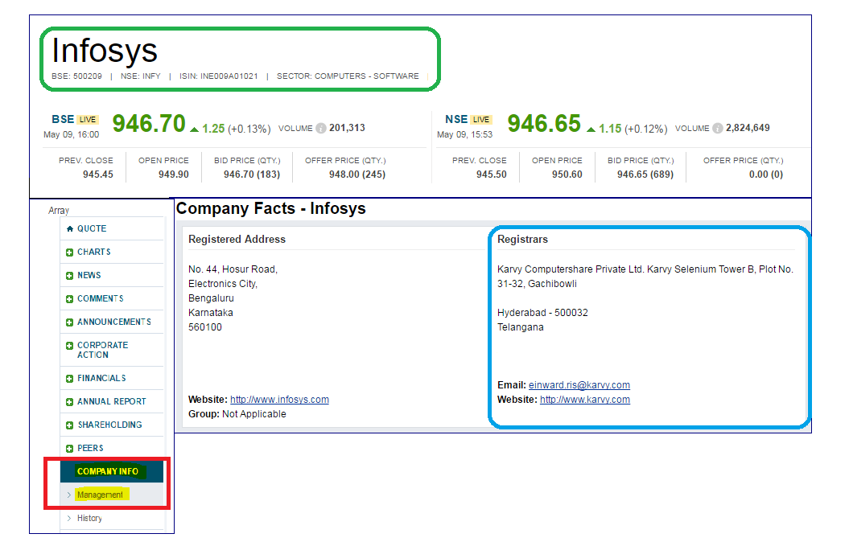Click the NSE price 946.65
849x542 pixels.
[x=544, y=124]
